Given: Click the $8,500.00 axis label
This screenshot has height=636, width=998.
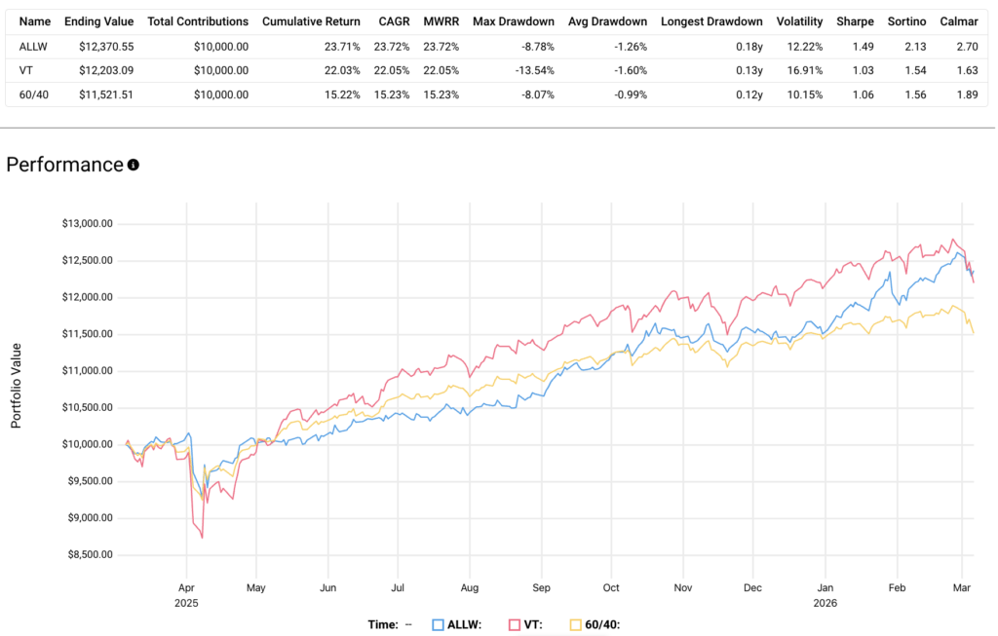Looking at the screenshot, I should point(90,554).
